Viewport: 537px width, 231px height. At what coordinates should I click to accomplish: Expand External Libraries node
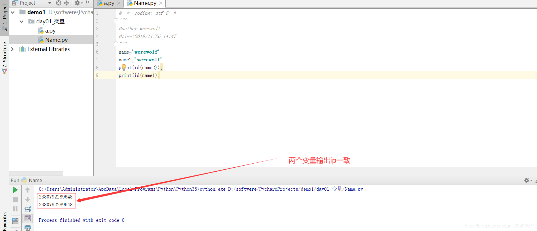point(12,49)
